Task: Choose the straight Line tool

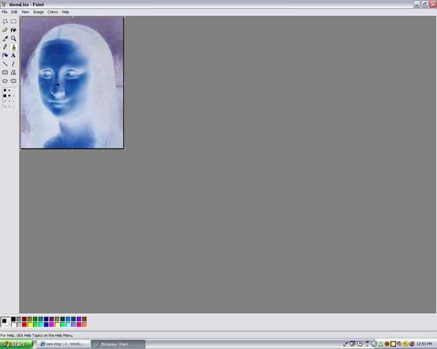Action: tap(5, 64)
